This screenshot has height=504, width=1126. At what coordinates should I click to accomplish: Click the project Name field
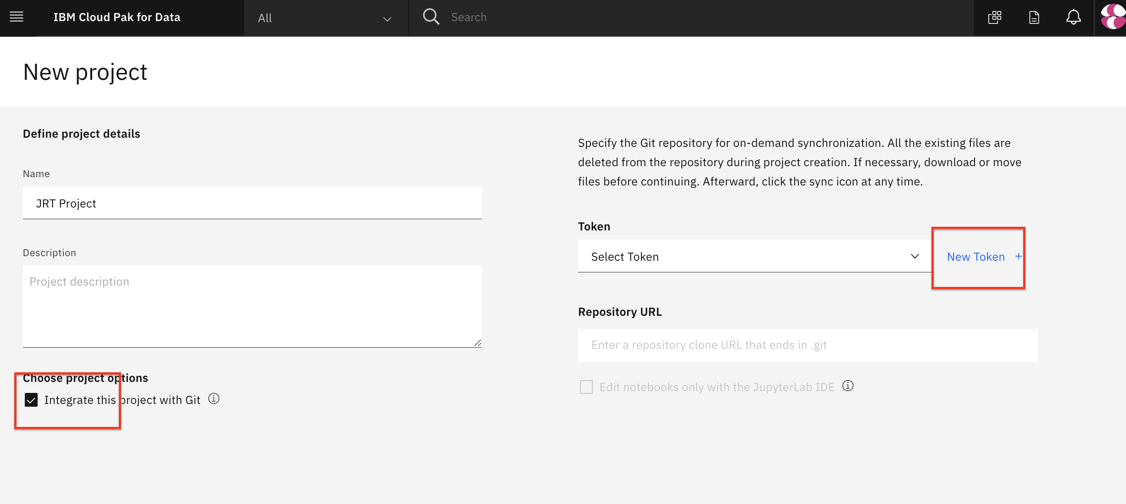click(x=252, y=203)
